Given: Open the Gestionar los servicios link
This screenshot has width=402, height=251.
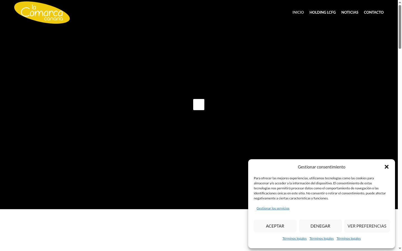Looking at the screenshot, I should tap(273, 208).
